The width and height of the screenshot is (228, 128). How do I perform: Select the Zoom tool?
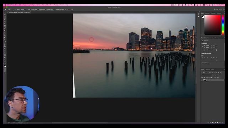point(5,59)
